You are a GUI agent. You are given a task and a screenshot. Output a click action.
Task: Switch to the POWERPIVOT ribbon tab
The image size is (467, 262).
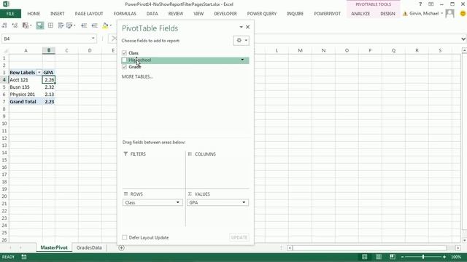pos(328,14)
